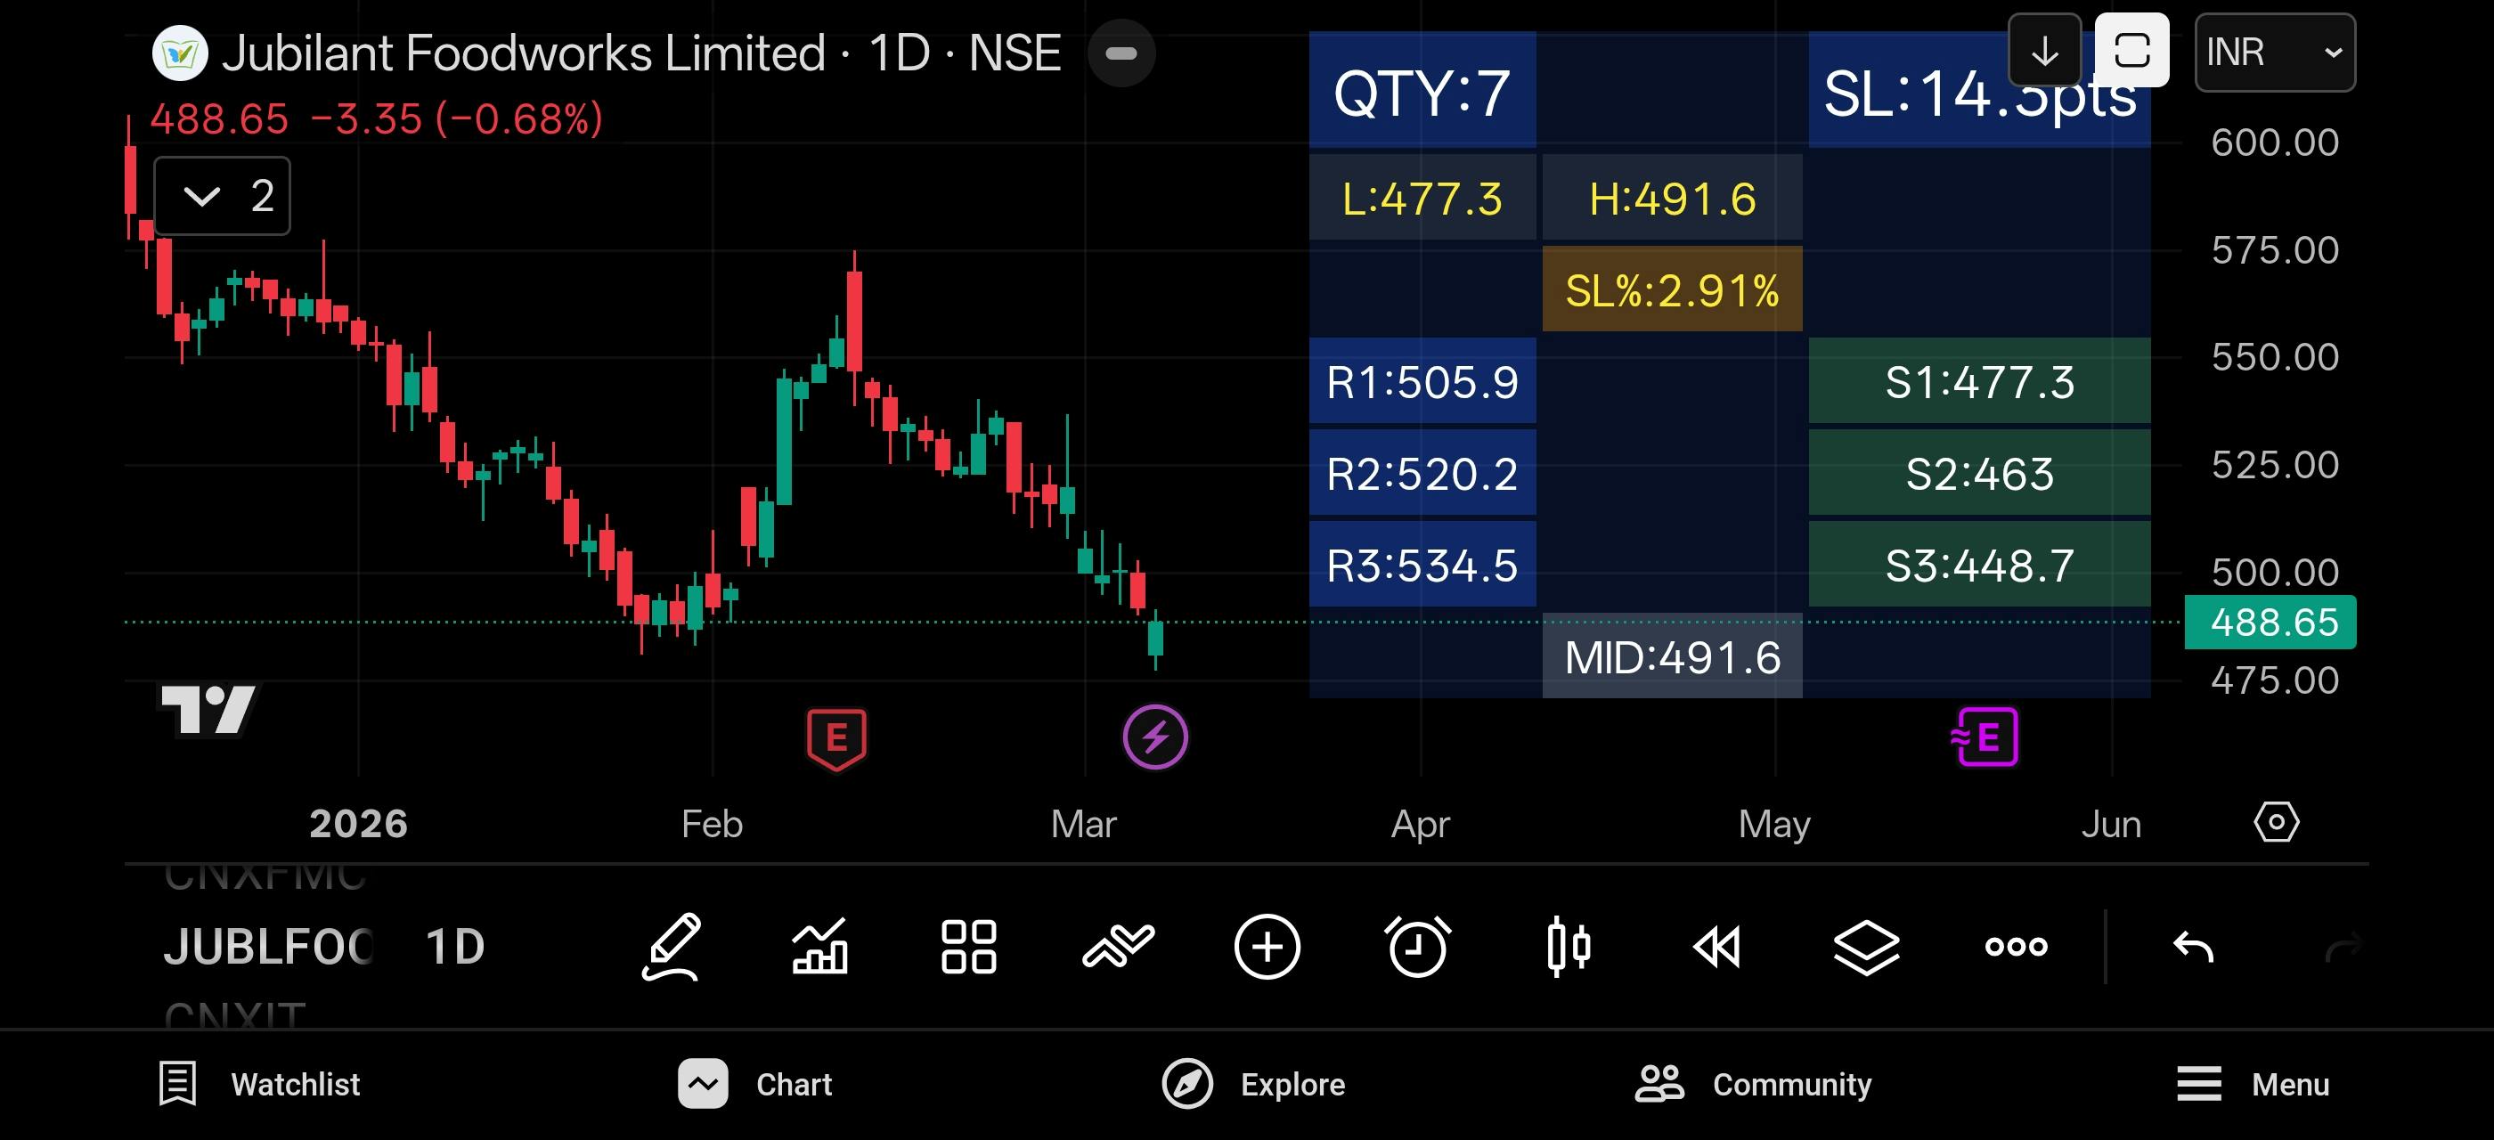Create an alert with the clock icon
The width and height of the screenshot is (2494, 1140).
tap(1417, 946)
